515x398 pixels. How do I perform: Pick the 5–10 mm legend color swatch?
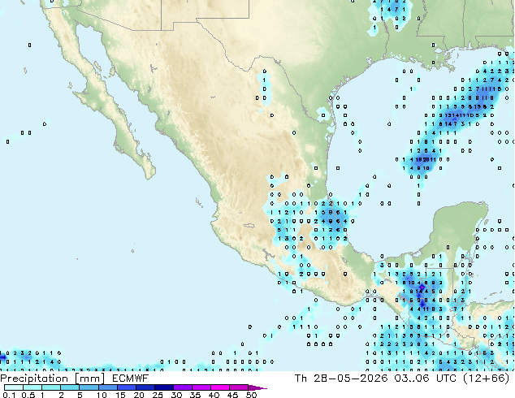89,387
